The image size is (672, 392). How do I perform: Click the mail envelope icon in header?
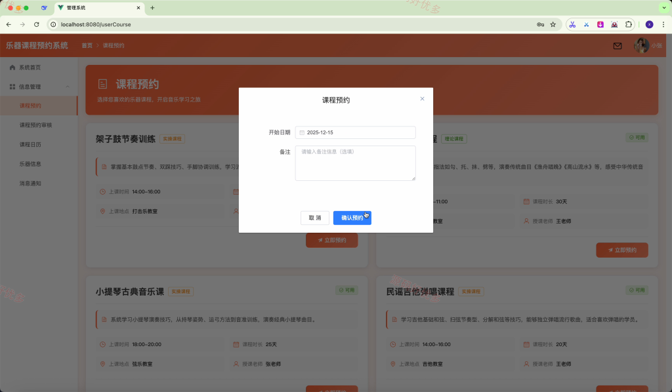tap(617, 46)
